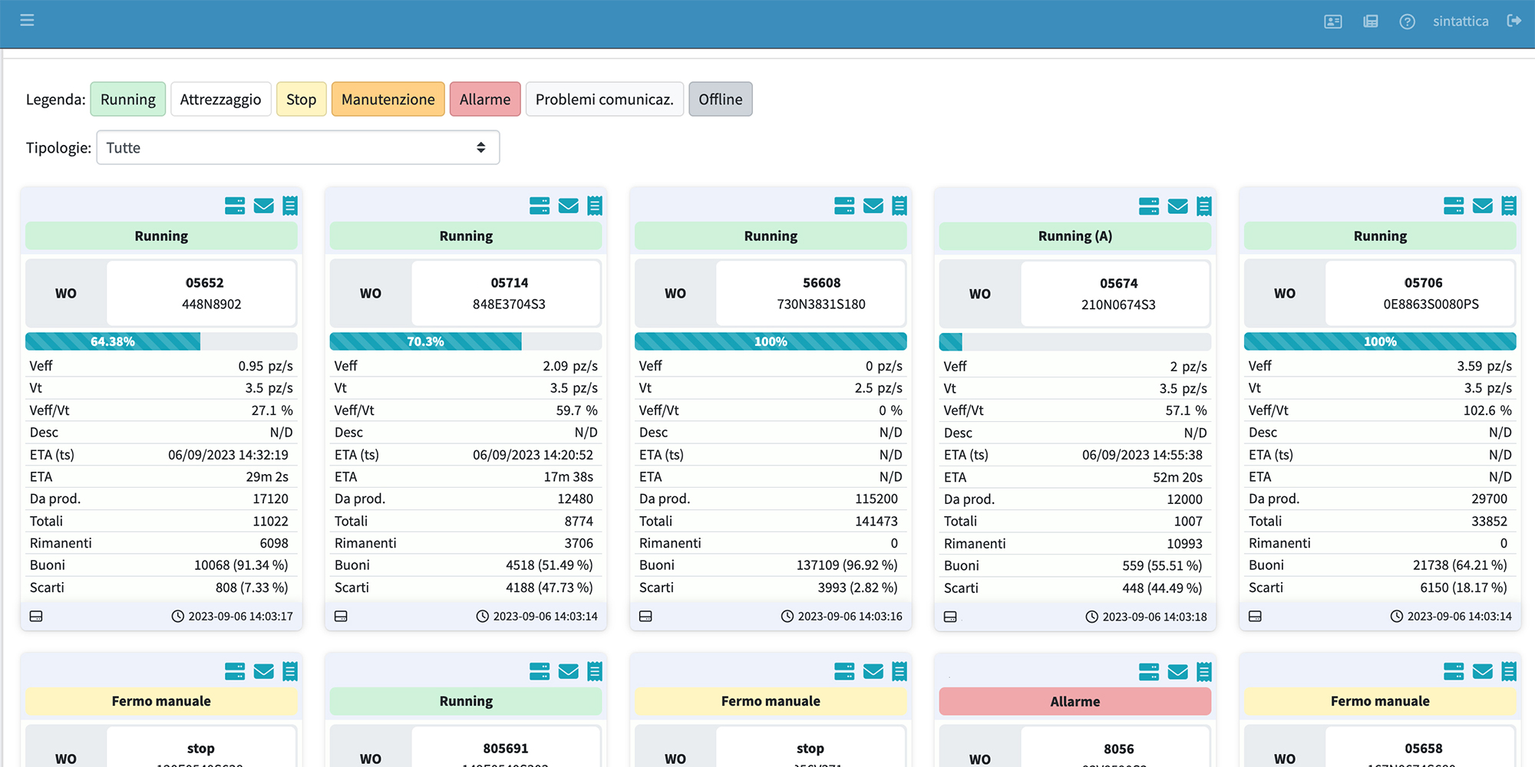
Task: Click the sintattica username
Action: point(1460,21)
